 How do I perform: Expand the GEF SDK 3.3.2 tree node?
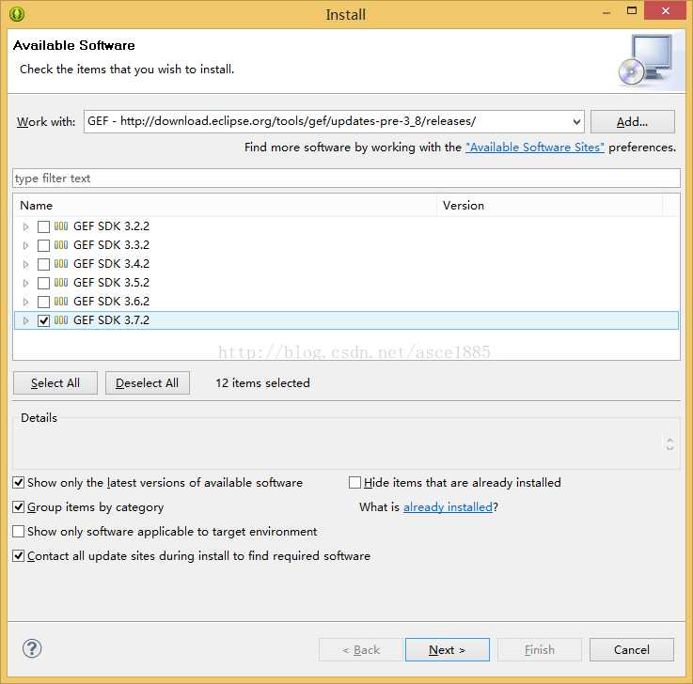click(25, 245)
